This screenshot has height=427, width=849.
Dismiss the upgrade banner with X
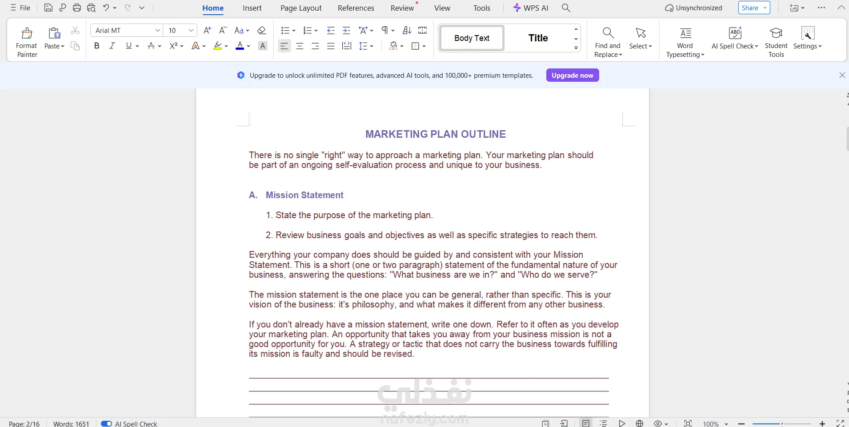[x=842, y=75]
